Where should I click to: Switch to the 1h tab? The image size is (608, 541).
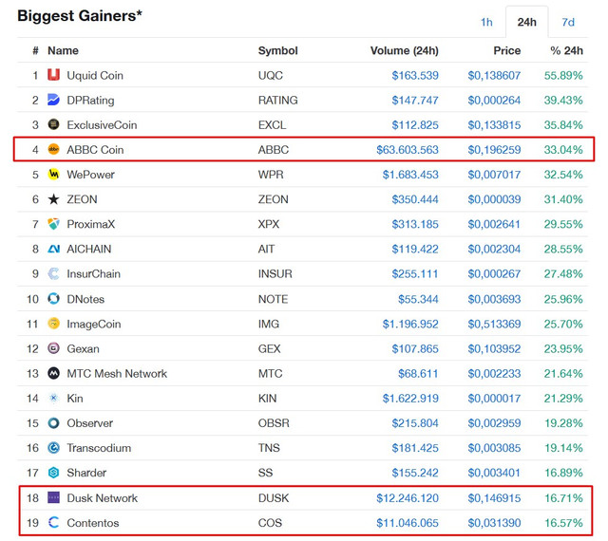pyautogui.click(x=486, y=22)
